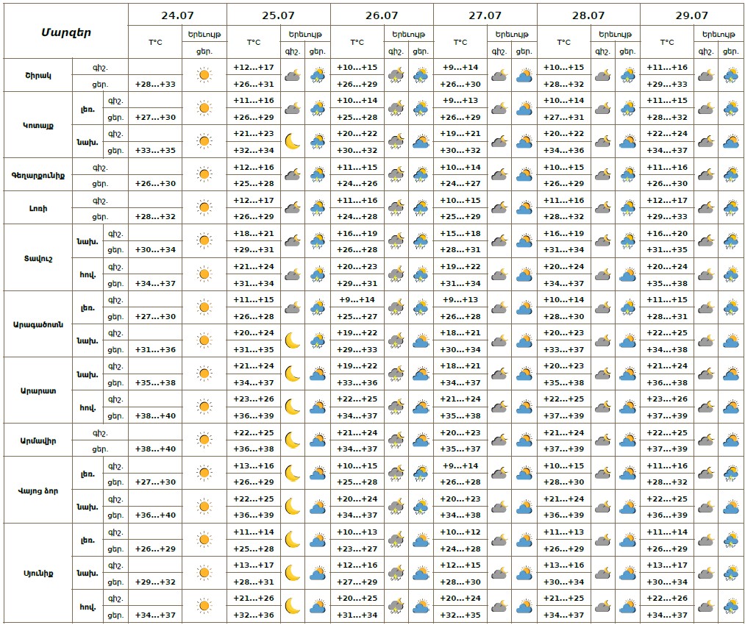745x625 pixels.
Task: Click the Մարզեր header cell
Action: coord(65,32)
